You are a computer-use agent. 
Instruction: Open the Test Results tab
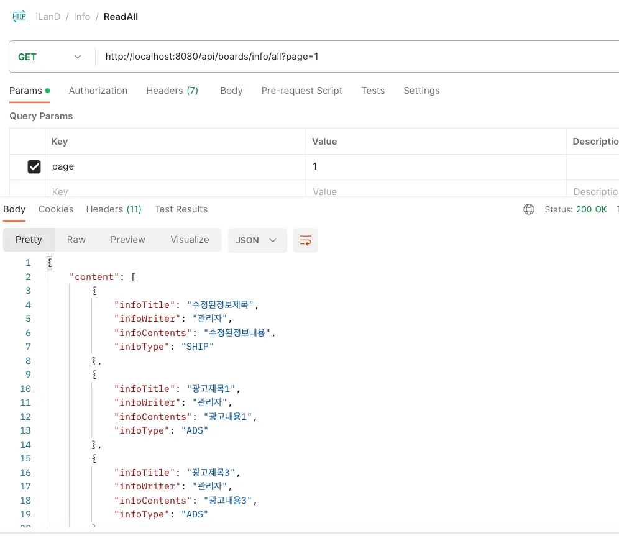pos(181,209)
